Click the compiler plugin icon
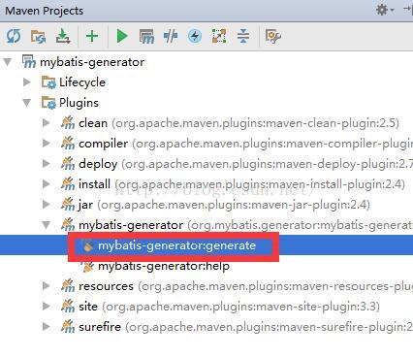413x358 pixels. pos(68,143)
